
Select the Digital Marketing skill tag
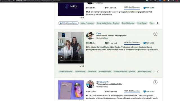pos(128,23)
